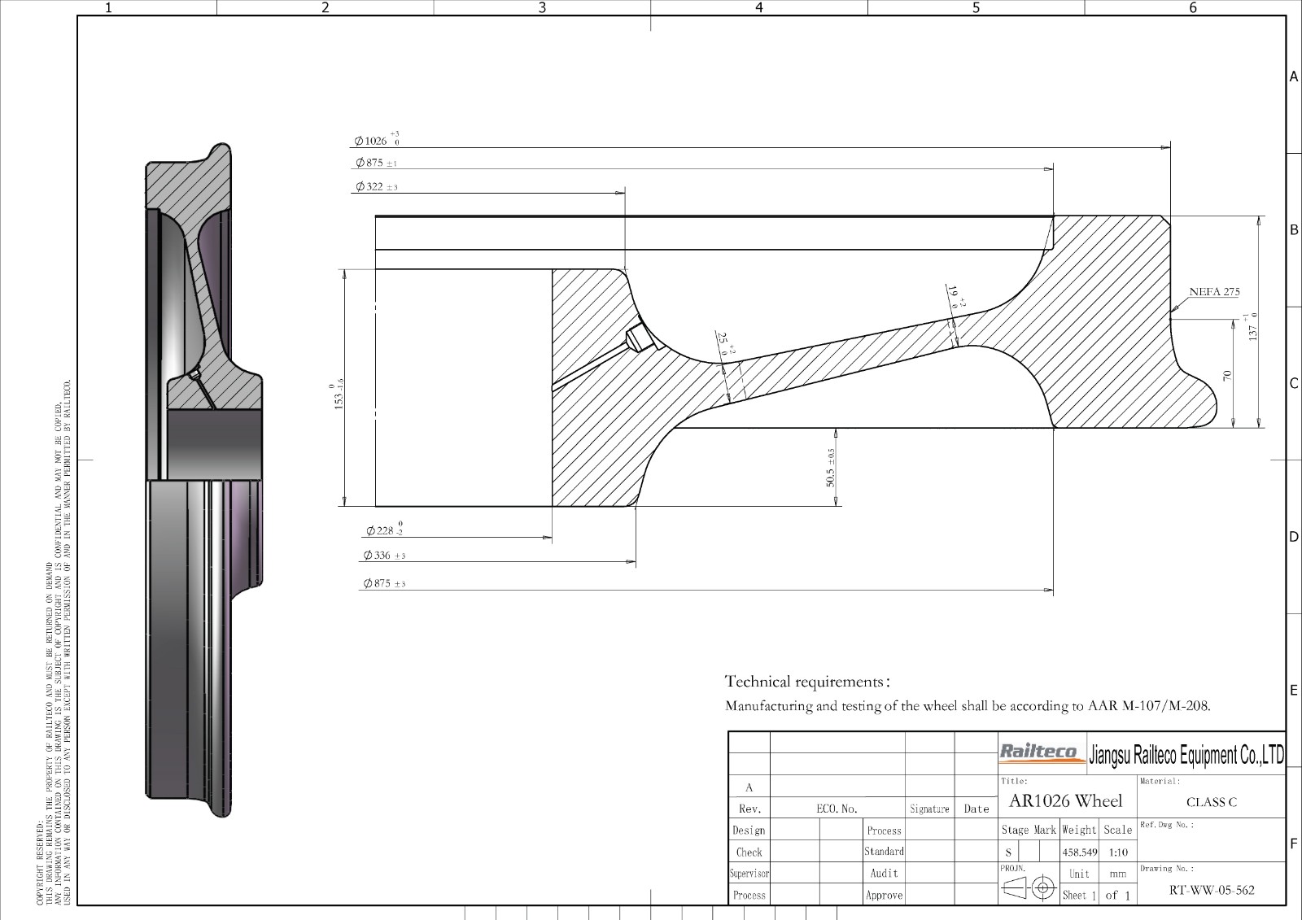Click the 153 hub length dimension
The height and width of the screenshot is (920, 1302).
tap(338, 395)
